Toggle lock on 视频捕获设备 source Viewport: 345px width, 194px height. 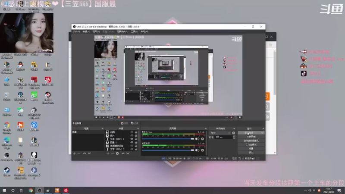point(136,146)
